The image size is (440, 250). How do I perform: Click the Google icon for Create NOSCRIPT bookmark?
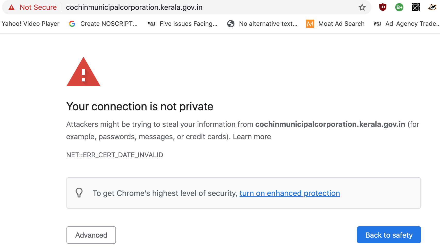click(72, 24)
